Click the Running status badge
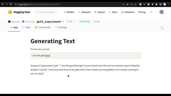This screenshot has height=96, width=171. point(84,22)
